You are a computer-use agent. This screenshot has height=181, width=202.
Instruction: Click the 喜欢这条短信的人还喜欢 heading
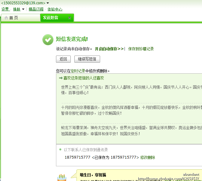click(x=84, y=78)
